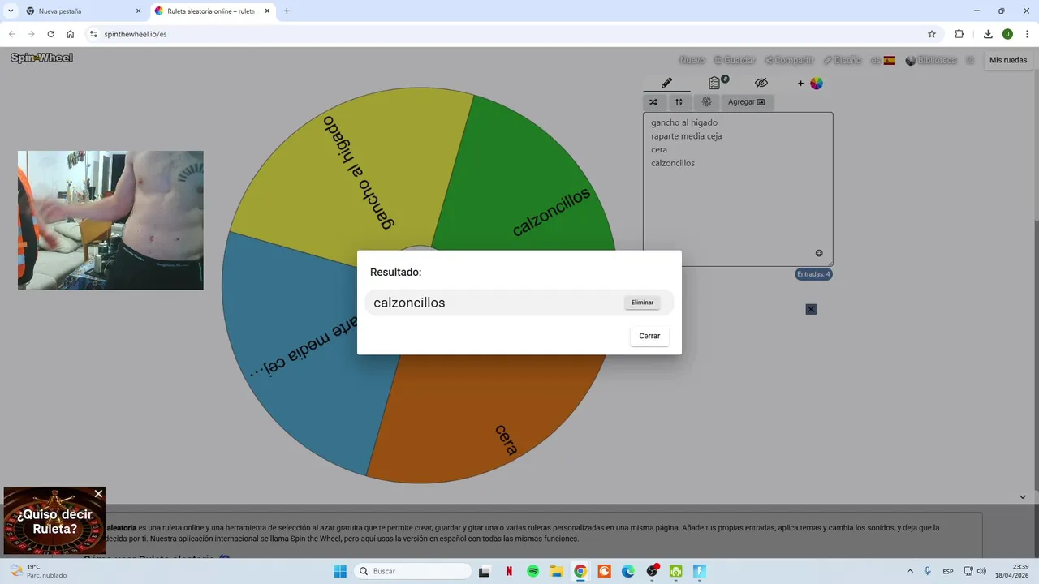1039x584 pixels.
Task: Close the result dialog with Cerrar
Action: point(649,336)
